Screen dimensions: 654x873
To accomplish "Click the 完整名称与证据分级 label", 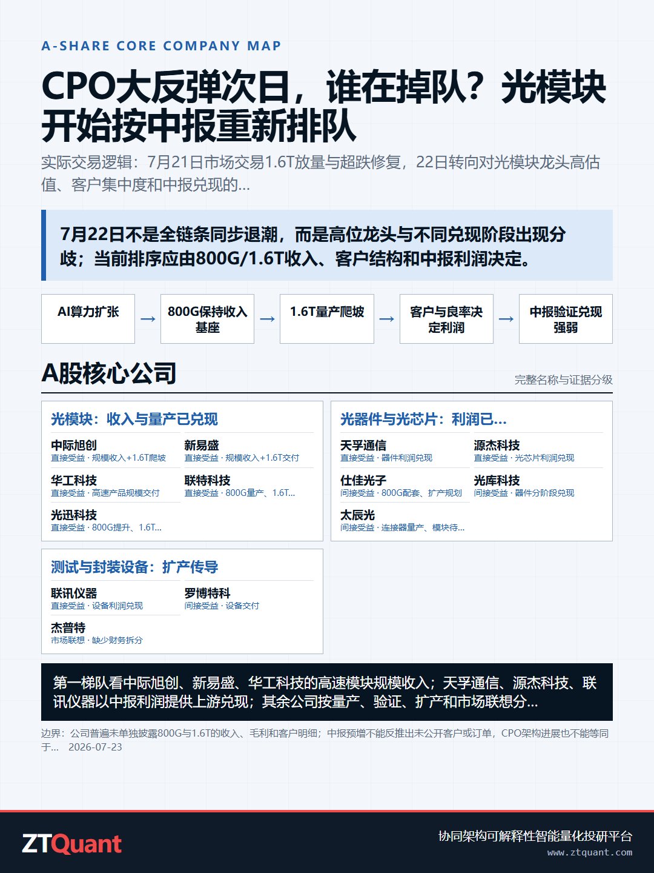I will (x=564, y=380).
